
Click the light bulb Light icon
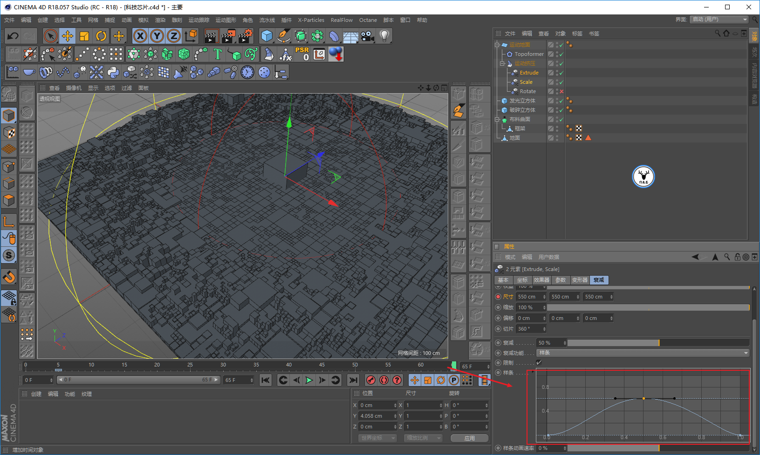point(384,36)
